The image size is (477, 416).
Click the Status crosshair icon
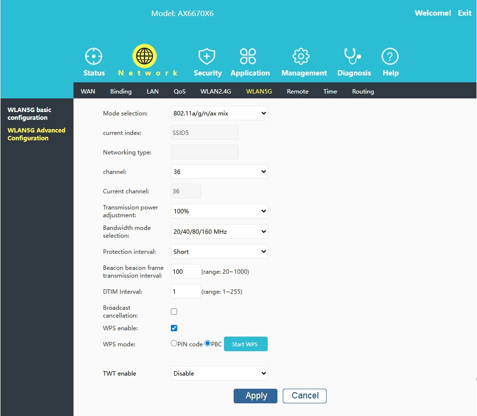(93, 57)
